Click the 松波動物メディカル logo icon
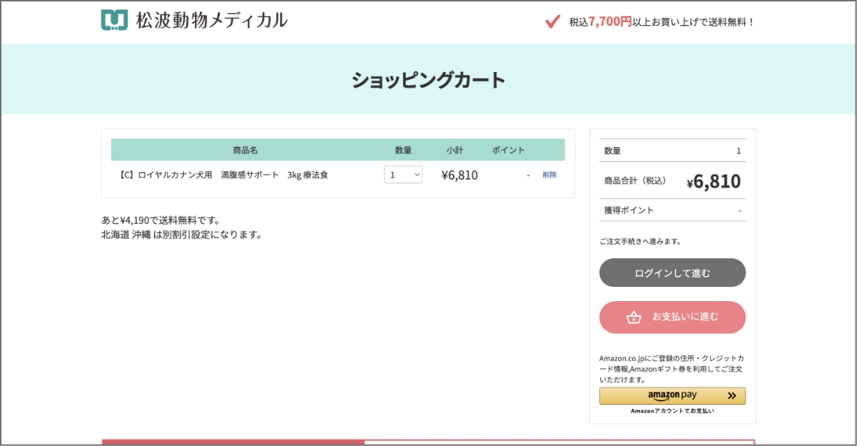The height and width of the screenshot is (446, 857). 114,20
